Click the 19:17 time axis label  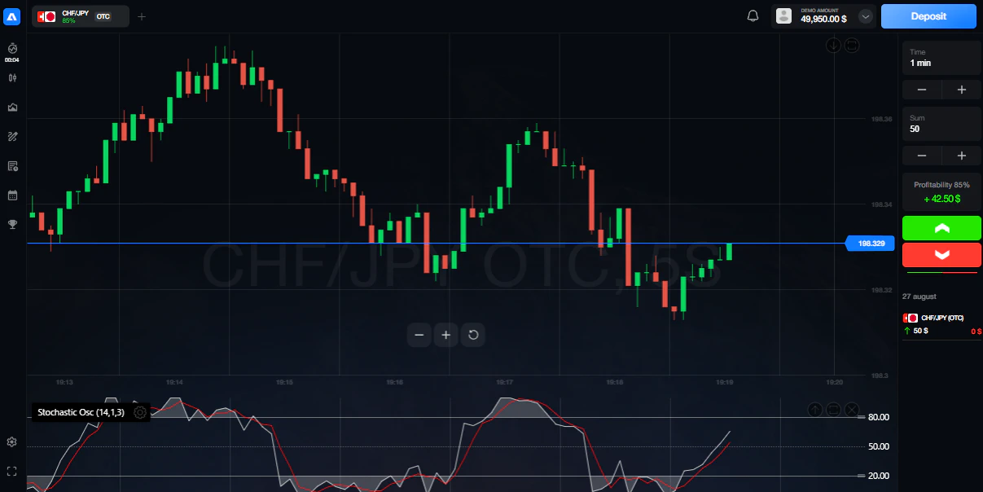(504, 382)
